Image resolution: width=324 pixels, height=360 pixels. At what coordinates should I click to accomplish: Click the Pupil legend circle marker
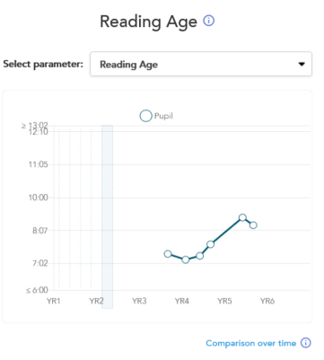coord(145,116)
